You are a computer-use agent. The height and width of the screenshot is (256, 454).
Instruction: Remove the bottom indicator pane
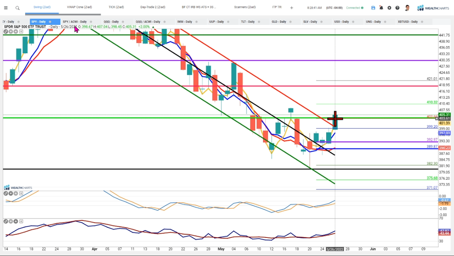pos(6,221)
